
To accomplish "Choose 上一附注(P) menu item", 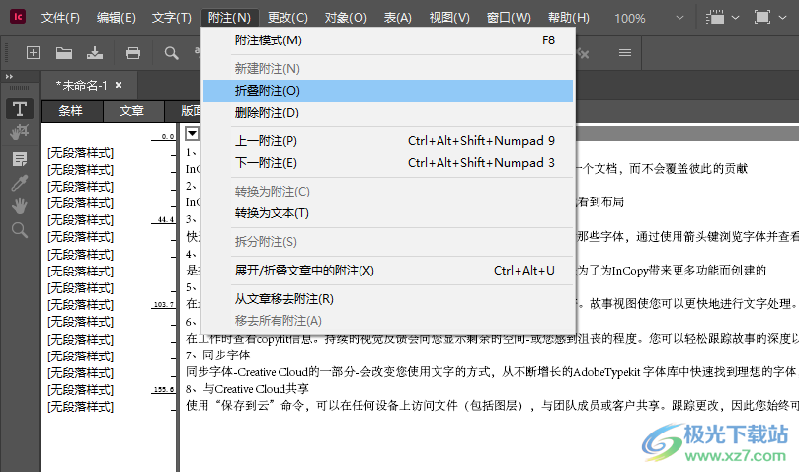I will pos(388,140).
